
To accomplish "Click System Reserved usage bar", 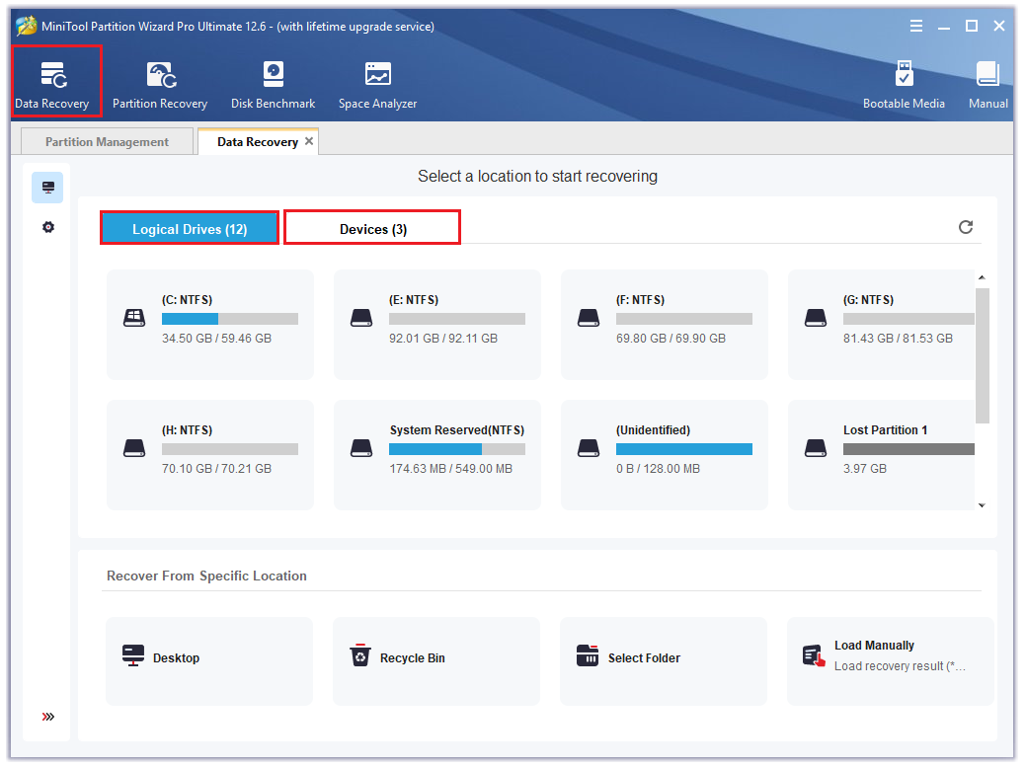I will tap(457, 449).
